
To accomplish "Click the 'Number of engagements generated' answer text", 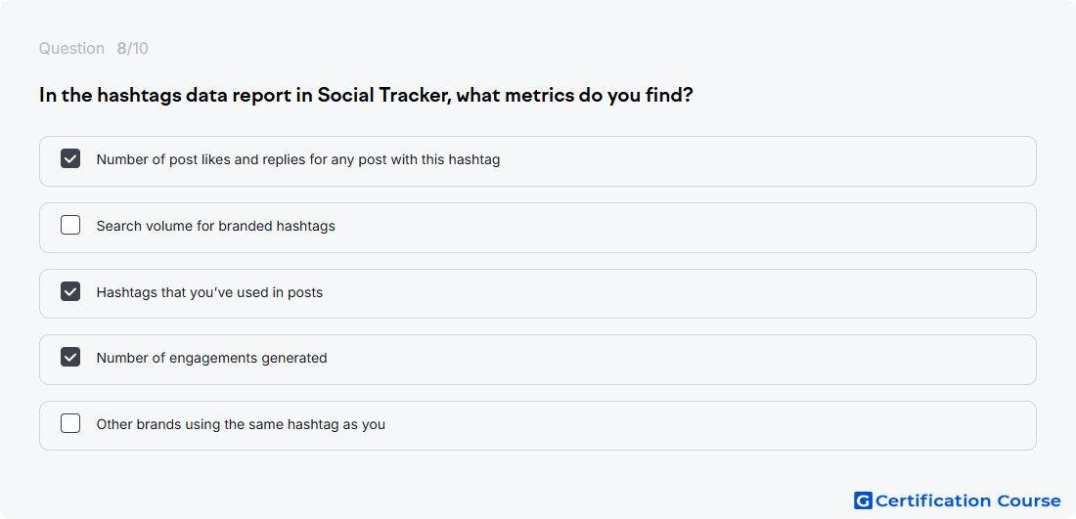I will click(211, 358).
